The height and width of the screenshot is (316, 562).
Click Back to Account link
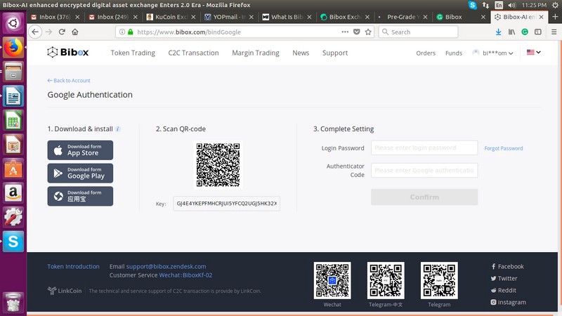pyautogui.click(x=69, y=81)
